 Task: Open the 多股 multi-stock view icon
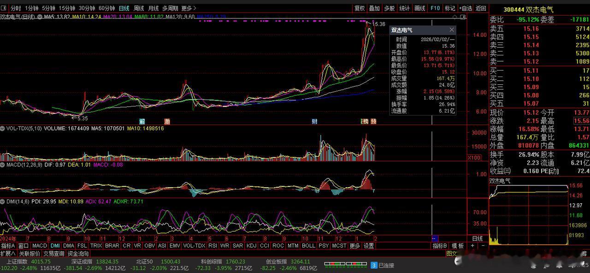click(389, 8)
